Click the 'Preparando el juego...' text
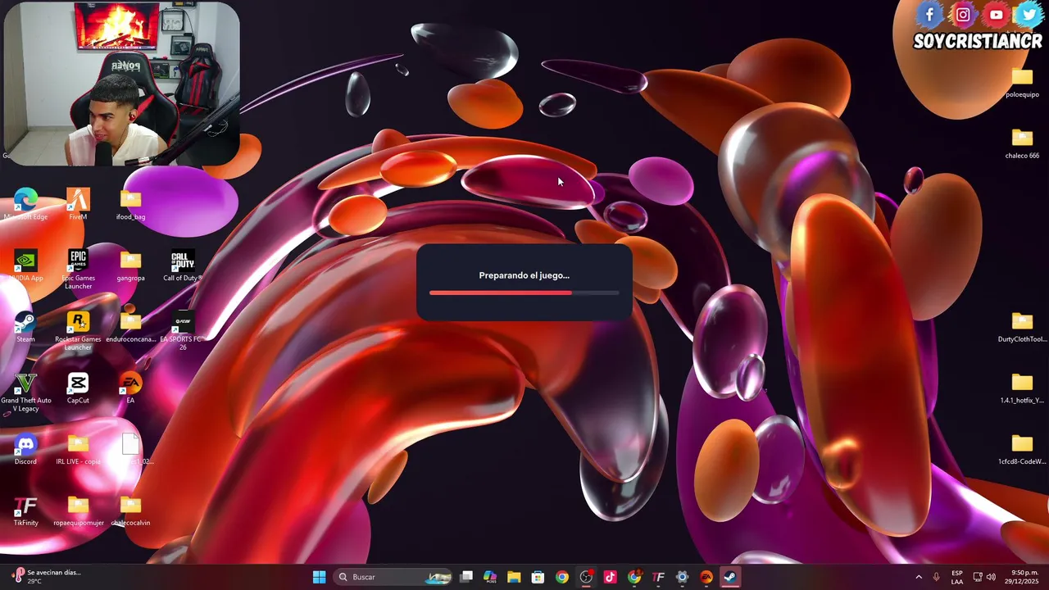This screenshot has height=590, width=1049. [x=524, y=275]
